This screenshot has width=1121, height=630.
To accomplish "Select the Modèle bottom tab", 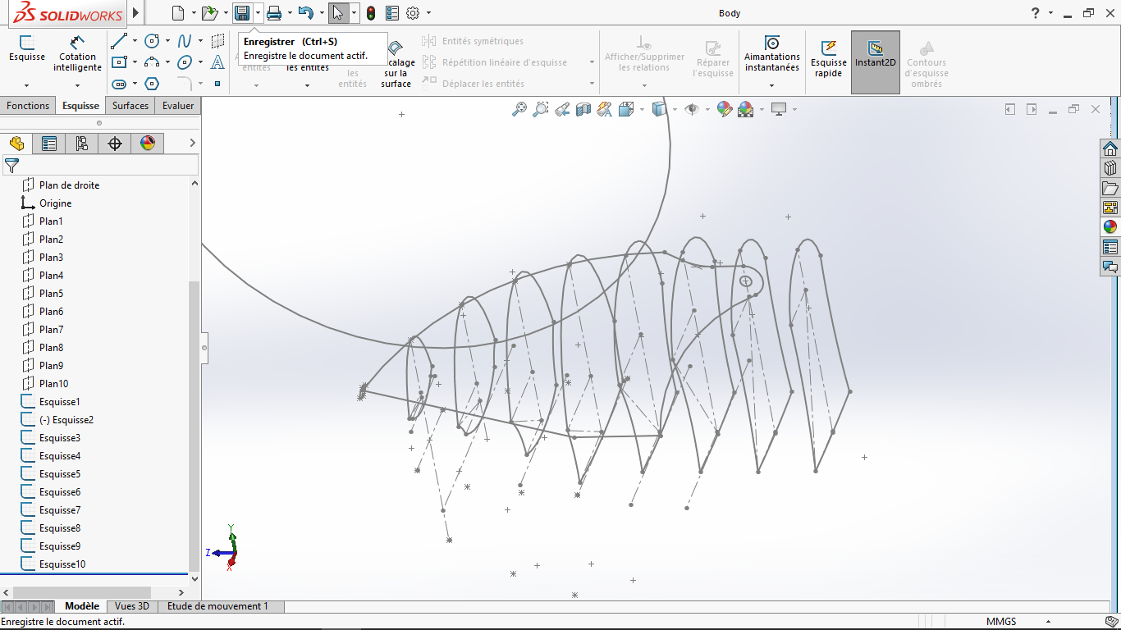I will pyautogui.click(x=82, y=606).
